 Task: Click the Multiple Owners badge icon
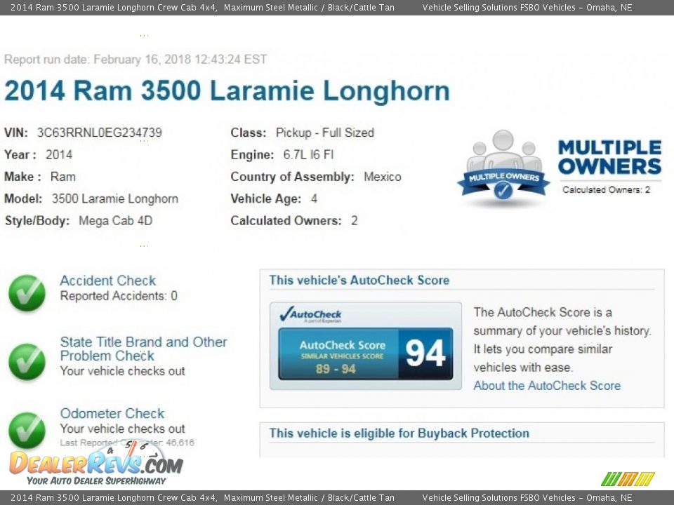(503, 168)
